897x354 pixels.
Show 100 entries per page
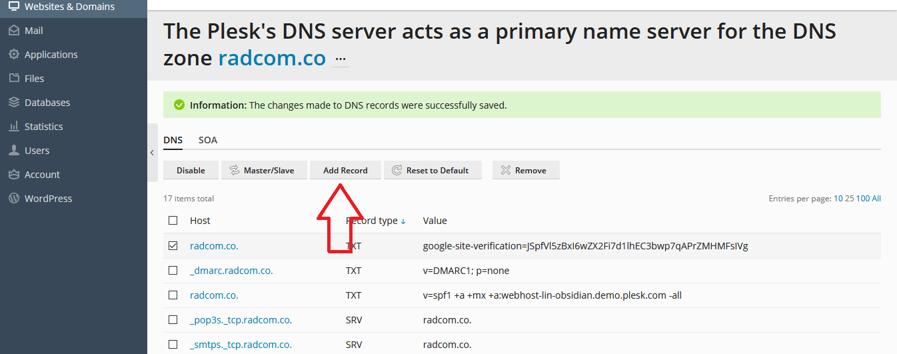click(x=863, y=199)
